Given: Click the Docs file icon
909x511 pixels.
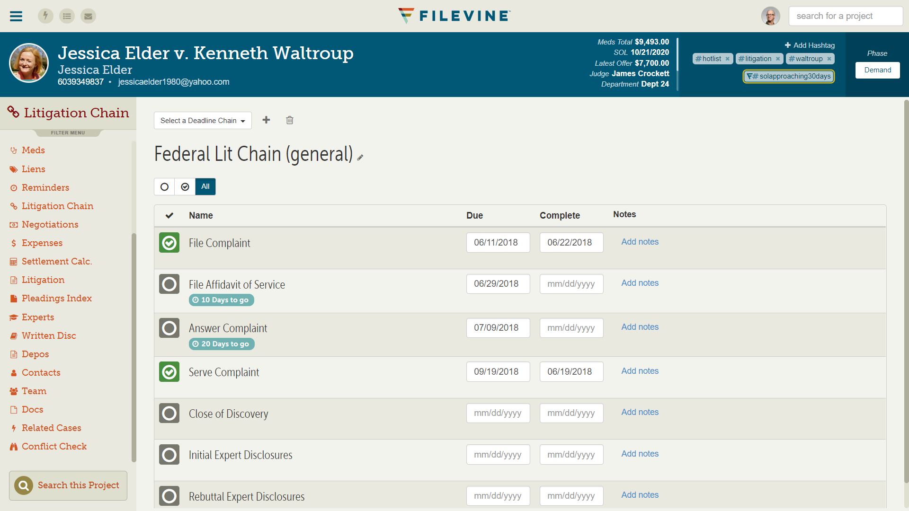Looking at the screenshot, I should 14,410.
